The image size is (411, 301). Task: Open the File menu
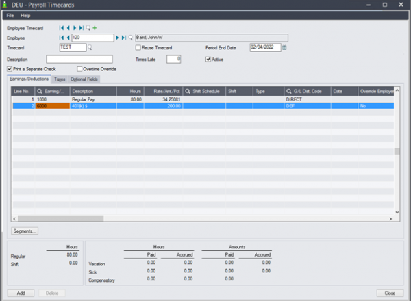(10, 16)
